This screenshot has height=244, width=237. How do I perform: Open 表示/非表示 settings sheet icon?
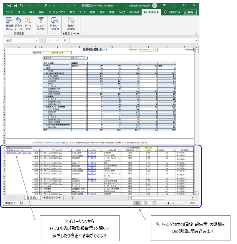pos(71,20)
